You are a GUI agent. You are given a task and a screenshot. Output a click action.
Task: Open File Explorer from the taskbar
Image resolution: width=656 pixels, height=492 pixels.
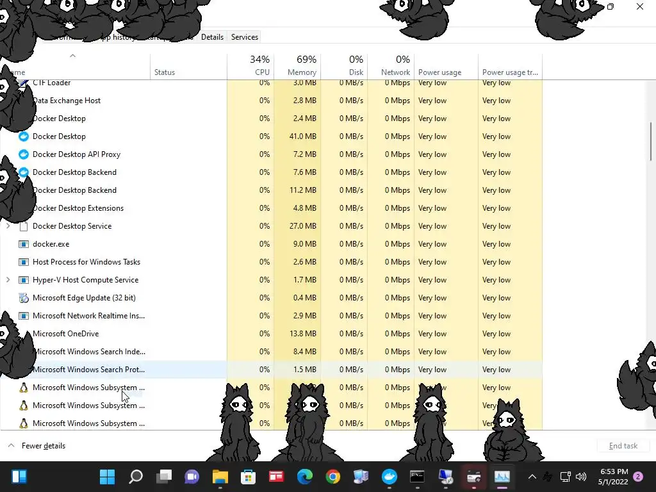coord(220,477)
